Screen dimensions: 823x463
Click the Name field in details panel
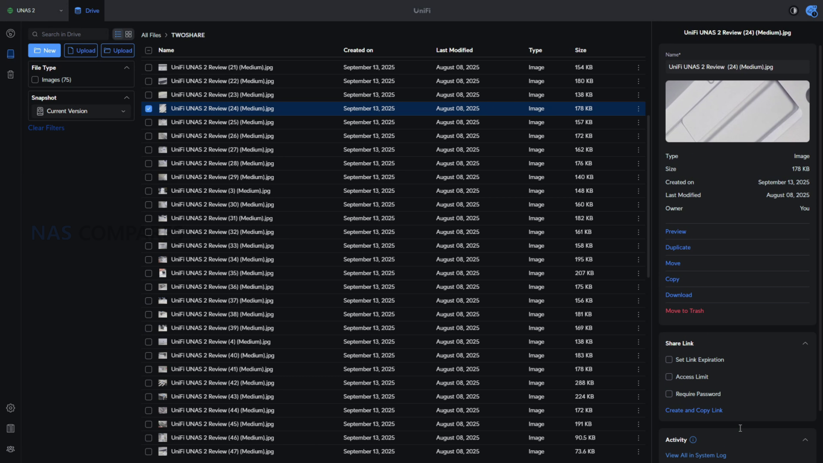pyautogui.click(x=737, y=67)
